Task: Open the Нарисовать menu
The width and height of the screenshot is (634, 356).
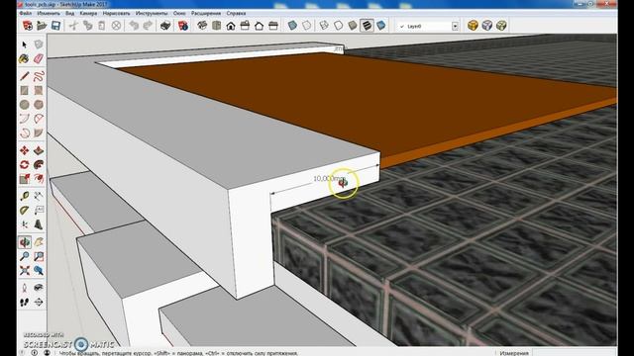Action: [x=117, y=13]
